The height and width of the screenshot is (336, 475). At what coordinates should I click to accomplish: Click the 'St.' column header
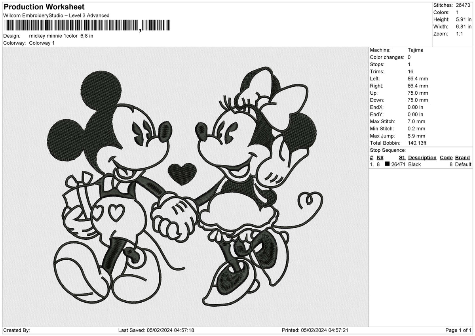[x=402, y=157]
